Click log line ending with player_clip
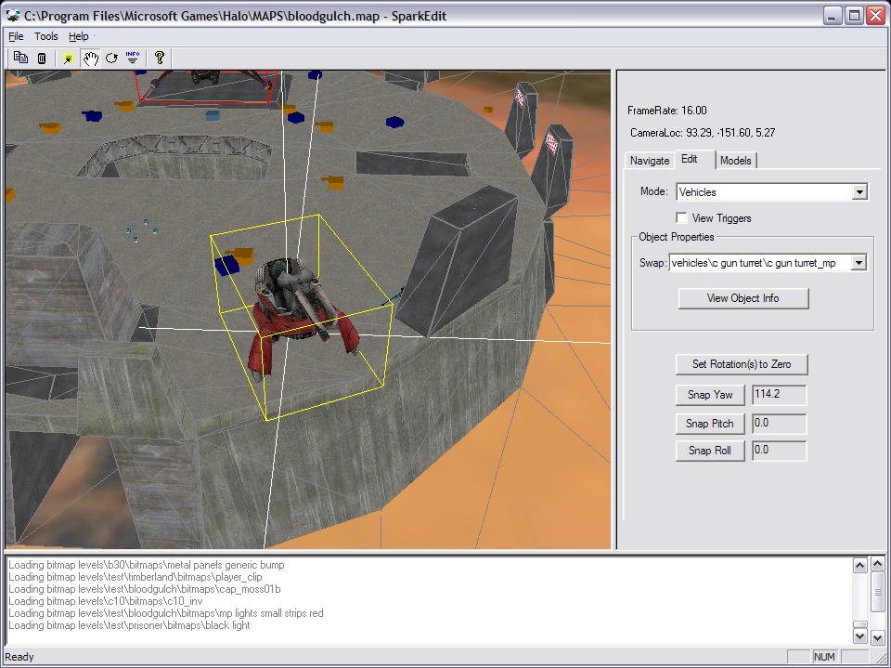 point(136,577)
